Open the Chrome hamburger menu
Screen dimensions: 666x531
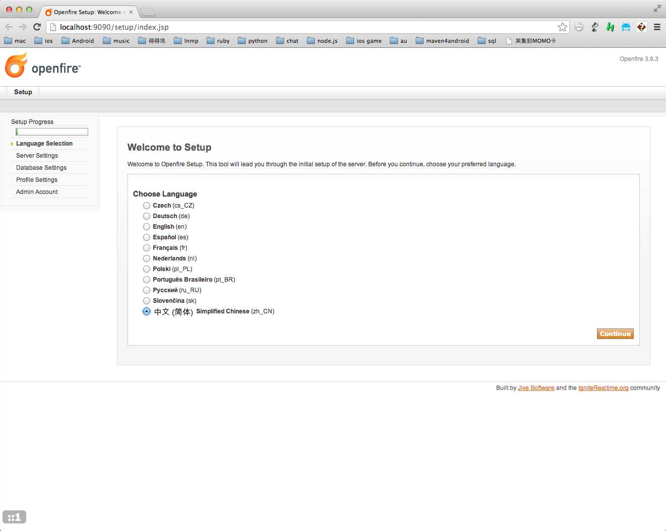[657, 27]
